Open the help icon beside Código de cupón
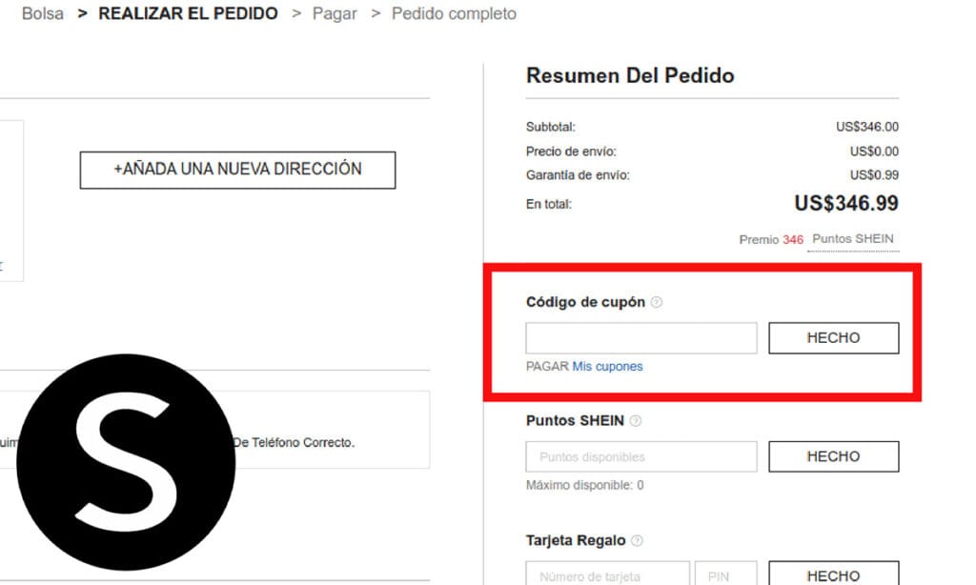The width and height of the screenshot is (976, 585). [x=656, y=302]
